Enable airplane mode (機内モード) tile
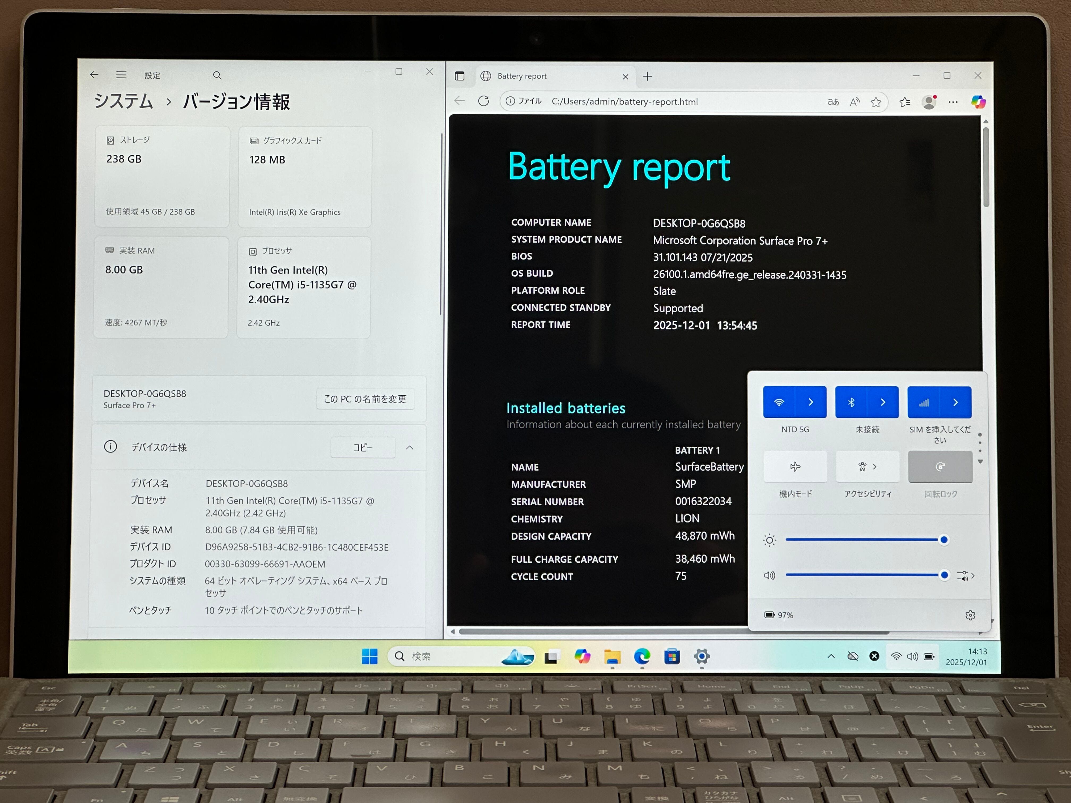The image size is (1071, 803). 795,467
